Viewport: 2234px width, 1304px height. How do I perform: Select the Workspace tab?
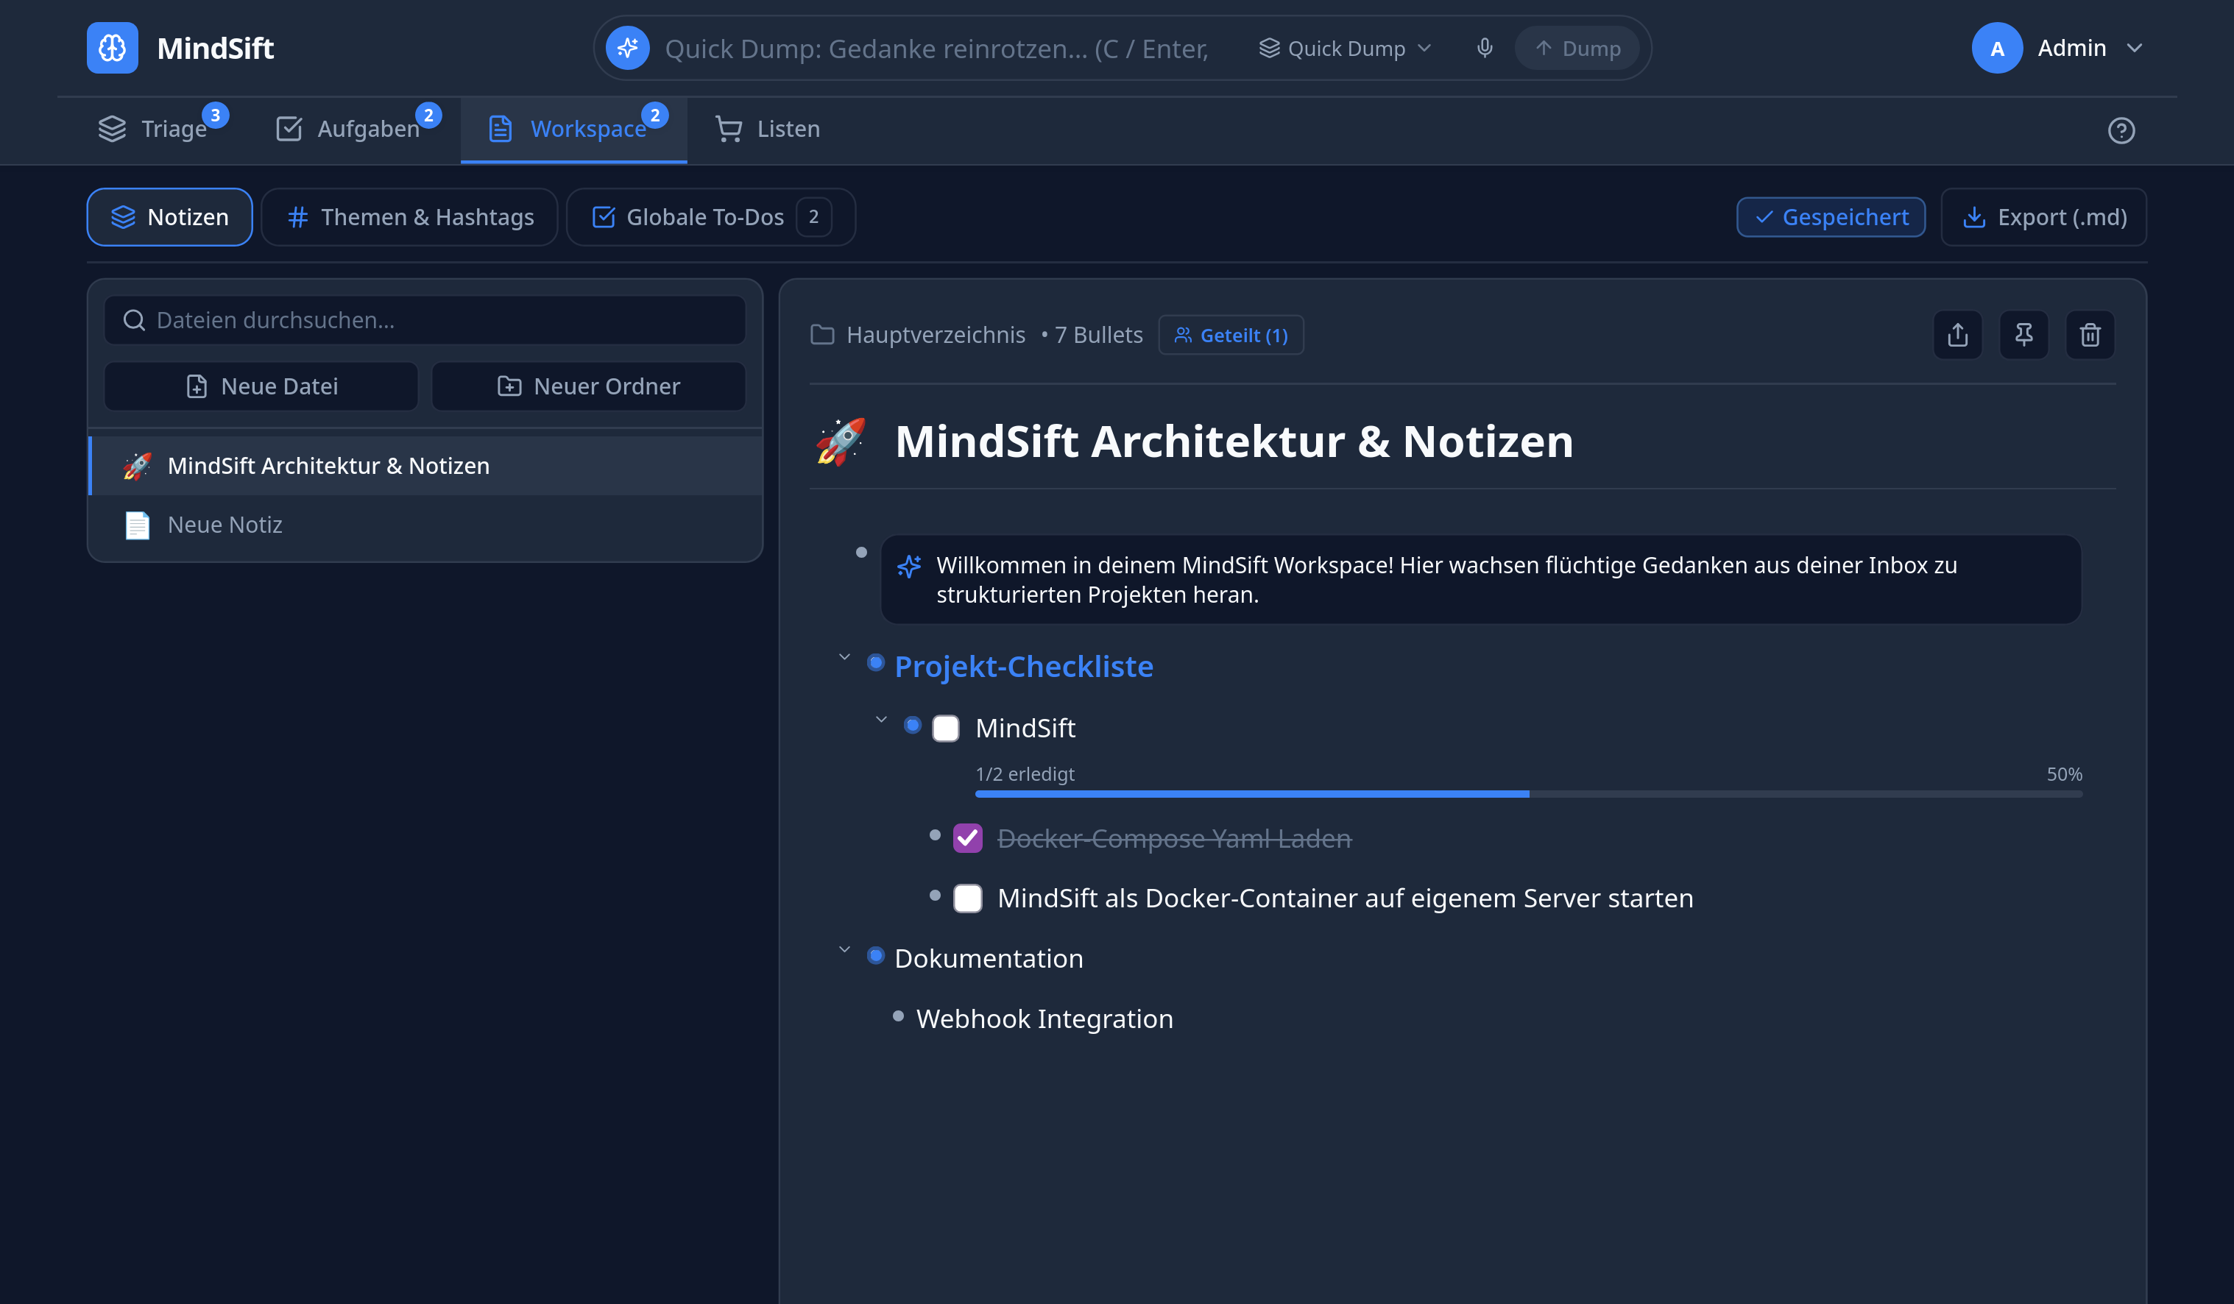[573, 130]
